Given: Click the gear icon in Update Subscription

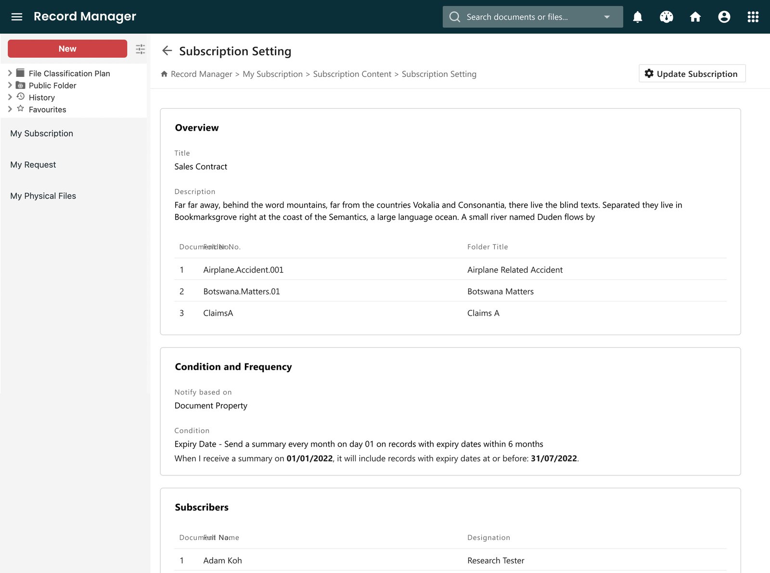Looking at the screenshot, I should [649, 74].
